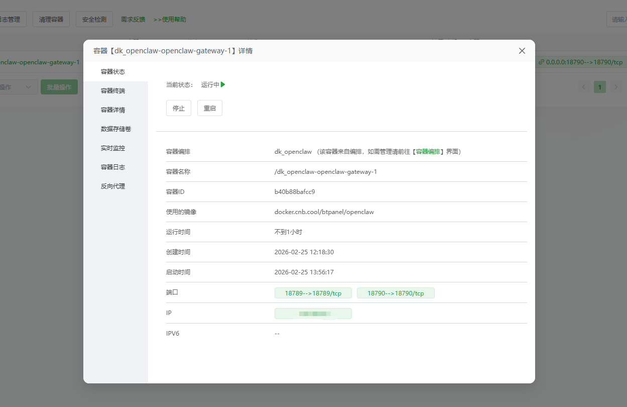Image resolution: width=627 pixels, height=407 pixels.
Task: Click the previous page arrow in pagination
Action: click(583, 86)
